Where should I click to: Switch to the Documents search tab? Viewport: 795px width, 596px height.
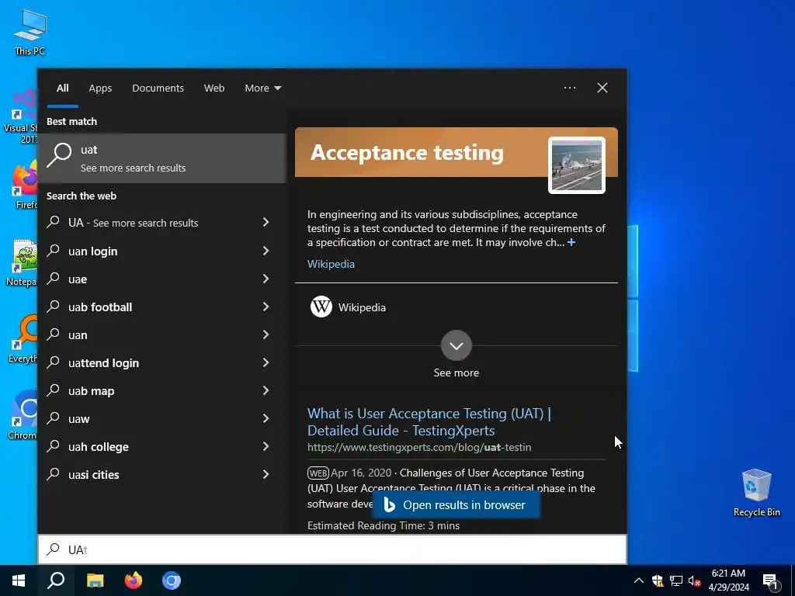158,88
